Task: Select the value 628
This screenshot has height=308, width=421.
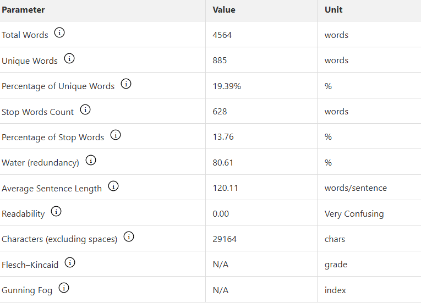Action: point(220,112)
